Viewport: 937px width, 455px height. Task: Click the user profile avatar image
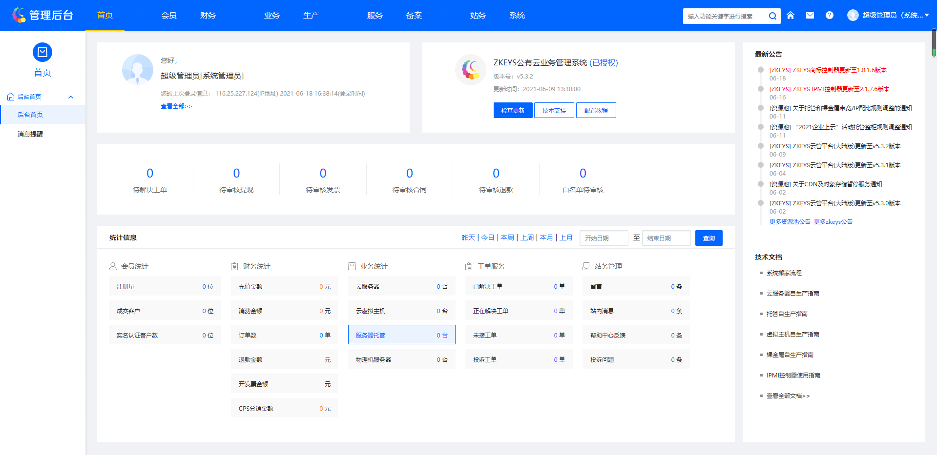[138, 70]
